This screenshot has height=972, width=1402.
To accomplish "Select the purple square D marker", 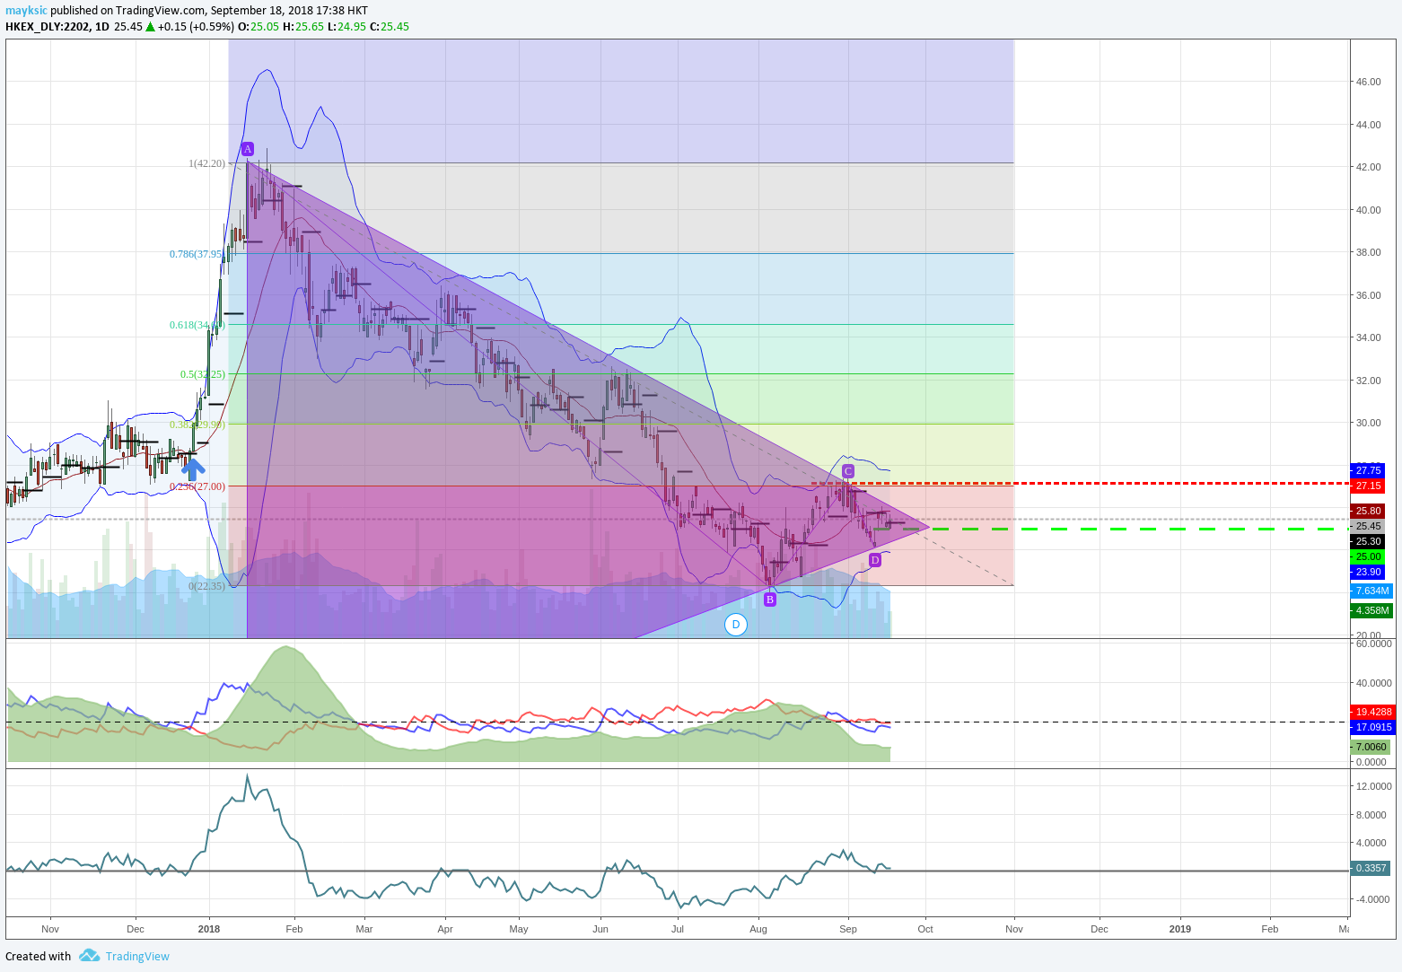I will [x=875, y=560].
